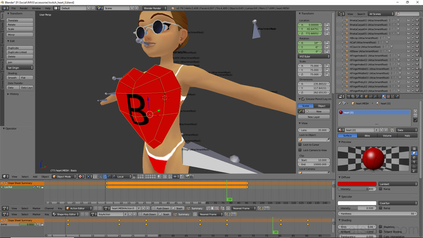
Task: Click the eyedropper in Lock to Object field
Action: tap(328, 140)
